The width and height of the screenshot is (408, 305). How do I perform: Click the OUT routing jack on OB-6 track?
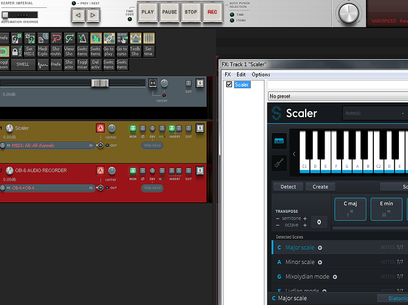coord(100,188)
